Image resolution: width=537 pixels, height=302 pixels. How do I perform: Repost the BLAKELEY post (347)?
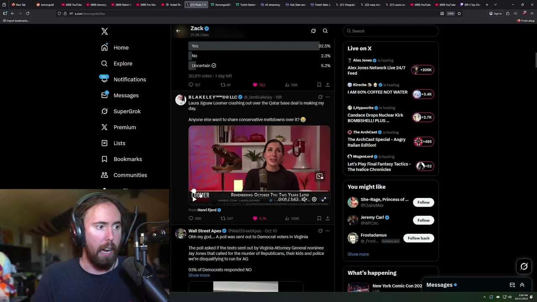coord(227,219)
